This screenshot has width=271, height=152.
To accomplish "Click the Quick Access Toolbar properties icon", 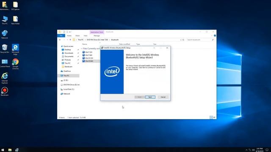I will tap(64, 32).
